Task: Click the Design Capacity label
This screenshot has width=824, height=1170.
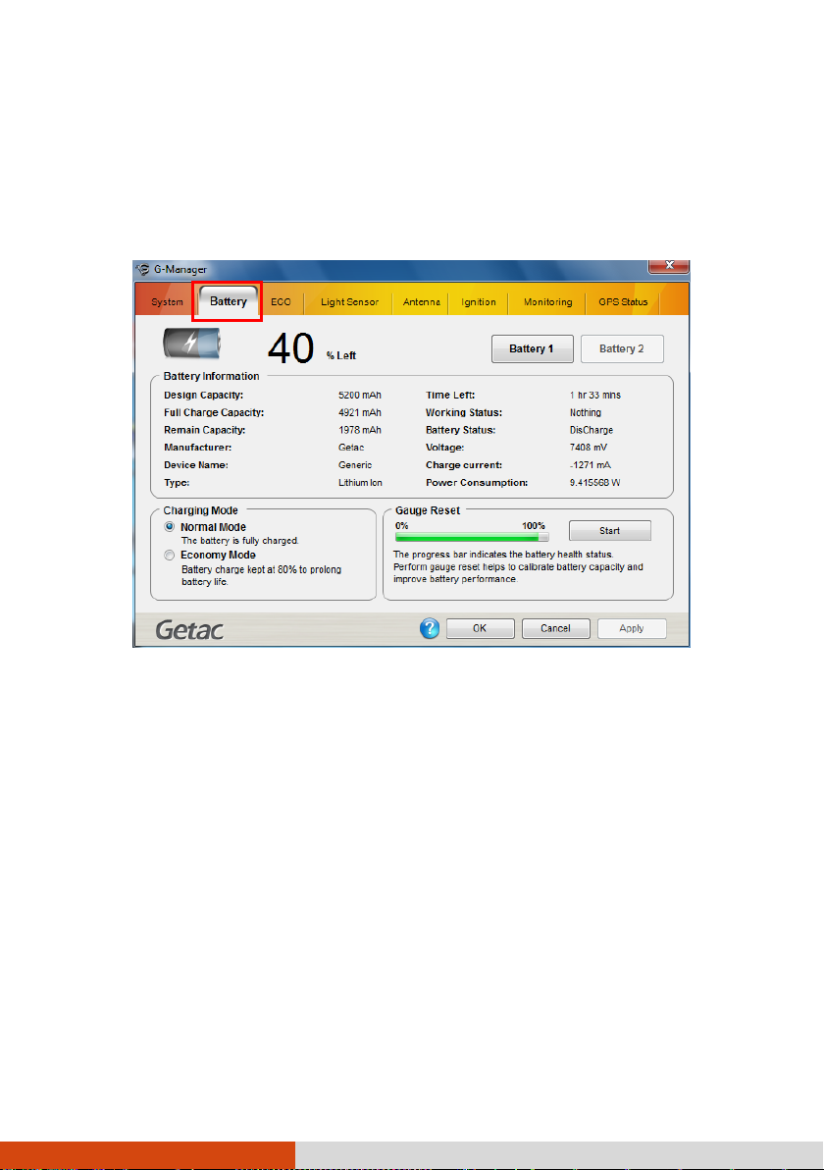Action: (x=204, y=396)
